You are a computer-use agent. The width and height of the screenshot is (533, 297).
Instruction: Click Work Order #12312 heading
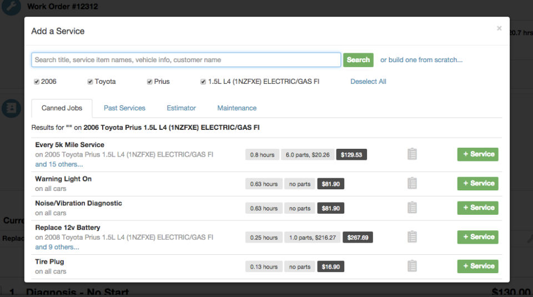point(63,7)
